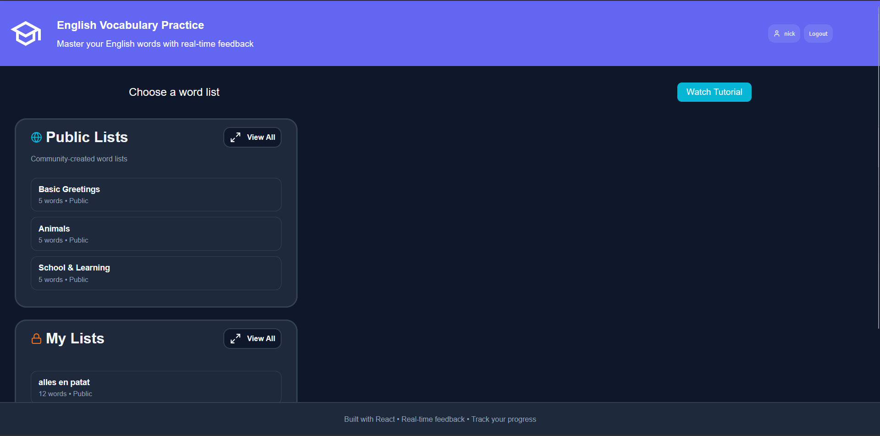Click the page's vertical scrollbar

point(878,183)
